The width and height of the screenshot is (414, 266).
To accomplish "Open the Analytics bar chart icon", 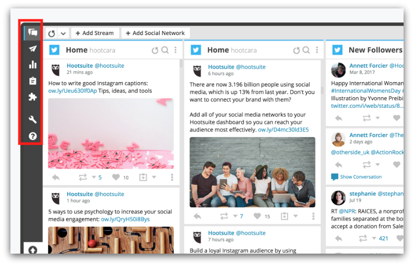I will coord(33,64).
